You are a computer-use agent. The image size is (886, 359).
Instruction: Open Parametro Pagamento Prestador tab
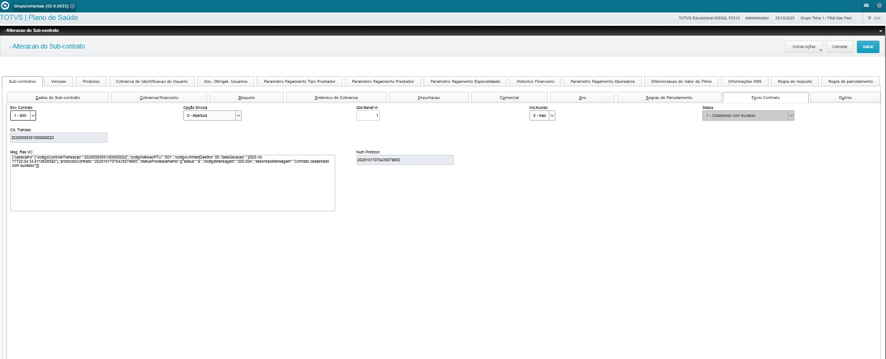[383, 81]
